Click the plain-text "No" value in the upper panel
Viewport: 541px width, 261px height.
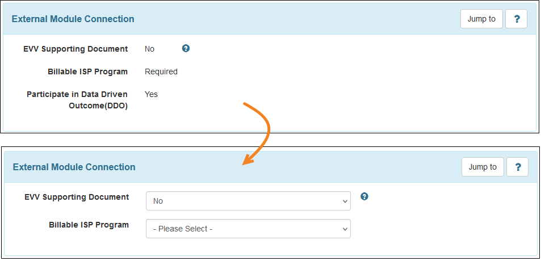[149, 49]
